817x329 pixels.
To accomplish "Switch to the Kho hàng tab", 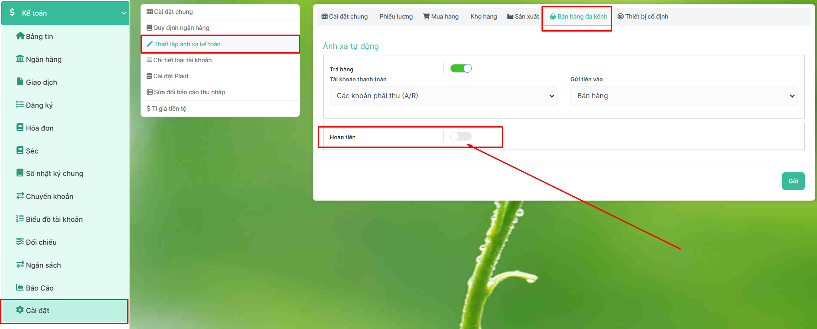I will [484, 16].
